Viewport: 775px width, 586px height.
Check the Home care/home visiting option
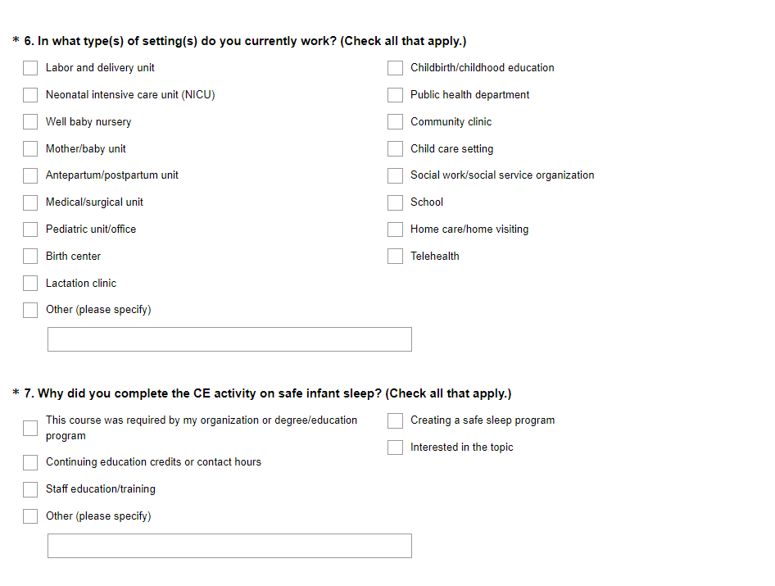pos(396,229)
